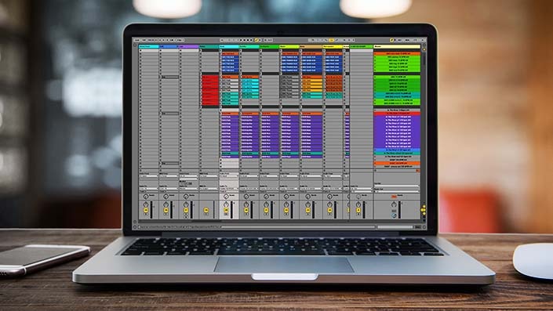The height and width of the screenshot is (311, 553).
Task: Launch the top orange scene on Master track
Action: pyautogui.click(x=397, y=54)
